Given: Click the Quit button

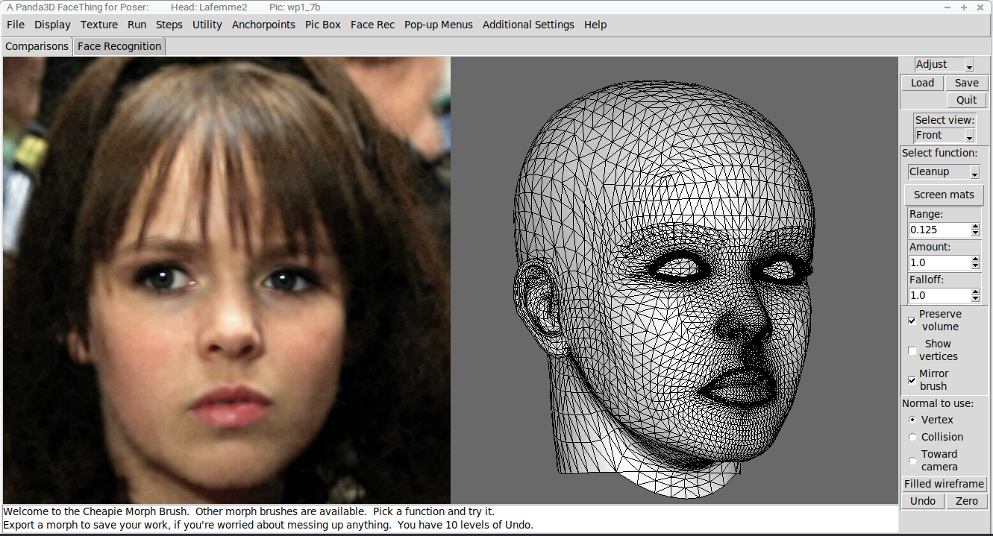Looking at the screenshot, I should click(x=967, y=100).
